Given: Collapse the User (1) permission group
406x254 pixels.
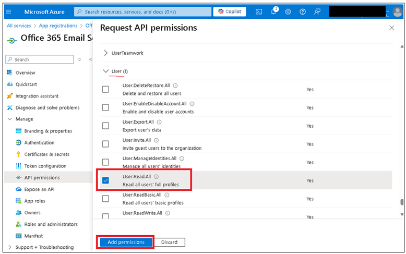Looking at the screenshot, I should (105, 71).
